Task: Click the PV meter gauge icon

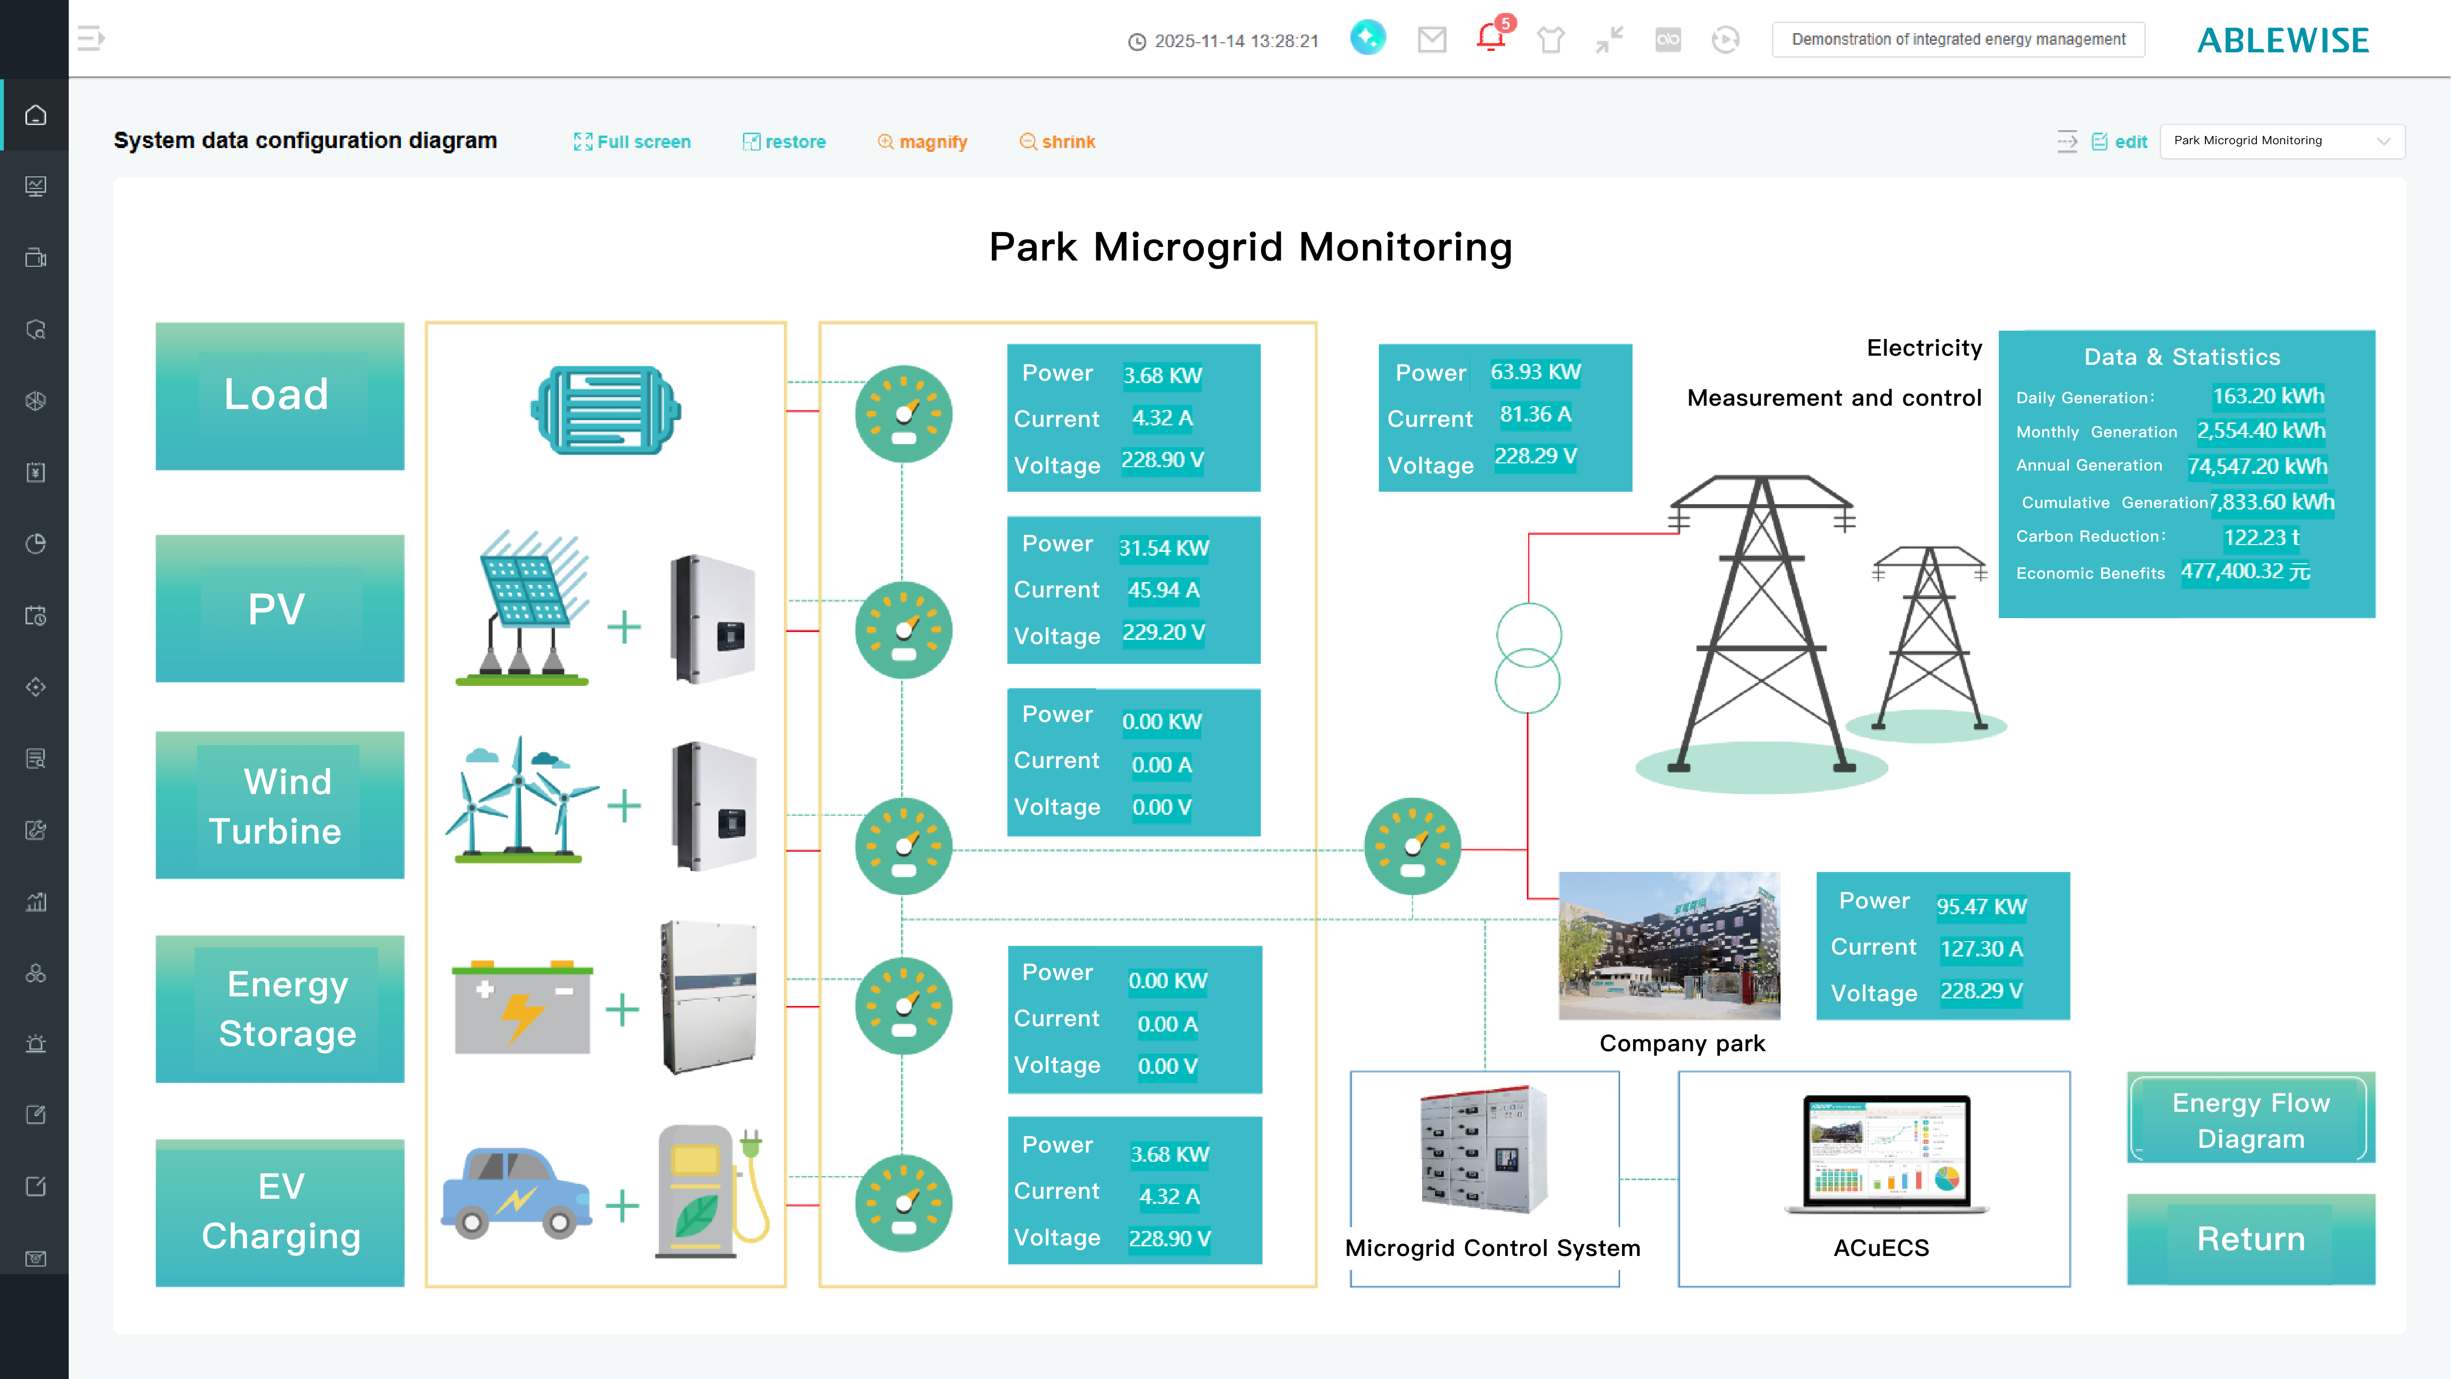Action: point(903,630)
